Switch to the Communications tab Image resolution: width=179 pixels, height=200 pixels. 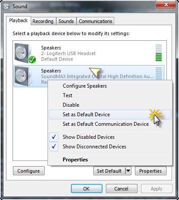[x=96, y=21]
